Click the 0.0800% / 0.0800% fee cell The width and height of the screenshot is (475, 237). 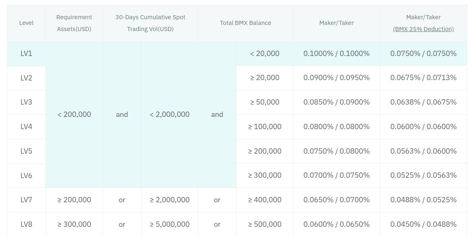(x=336, y=127)
